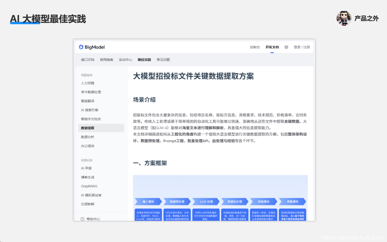Switch to the 使用指南 tab

point(107,60)
